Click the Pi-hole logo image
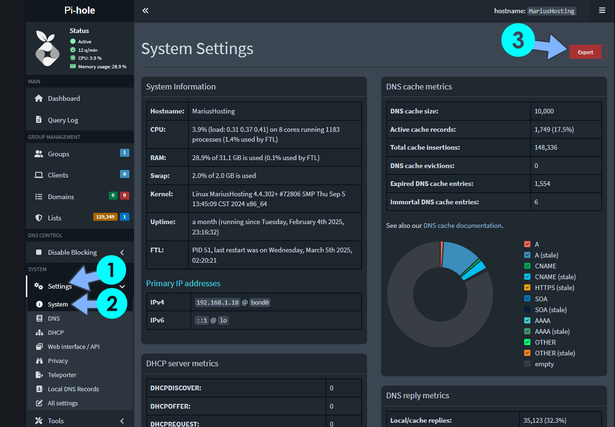 point(48,49)
